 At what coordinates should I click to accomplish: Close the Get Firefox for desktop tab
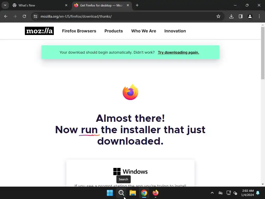128,5
